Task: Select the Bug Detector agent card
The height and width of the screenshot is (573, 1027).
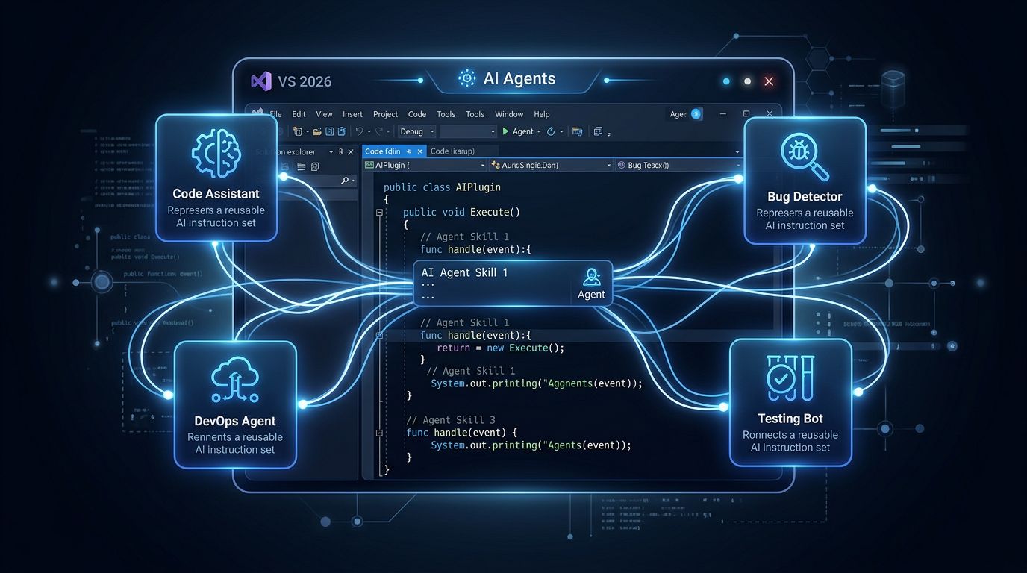Action: (805, 181)
